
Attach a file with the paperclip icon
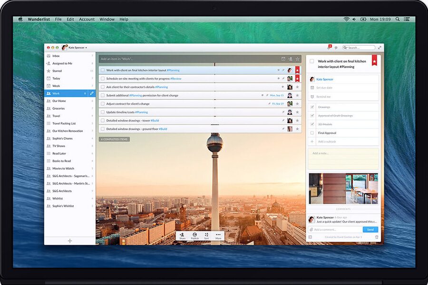[x=311, y=229]
